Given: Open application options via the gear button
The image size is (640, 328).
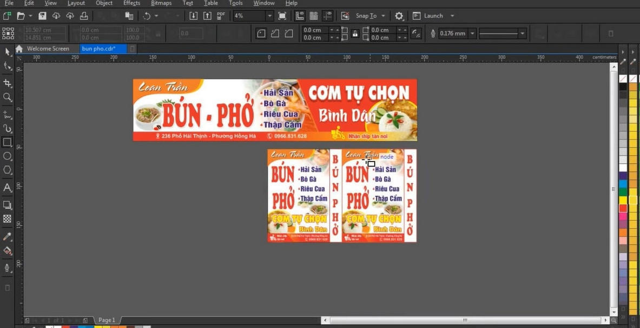Looking at the screenshot, I should (x=399, y=16).
